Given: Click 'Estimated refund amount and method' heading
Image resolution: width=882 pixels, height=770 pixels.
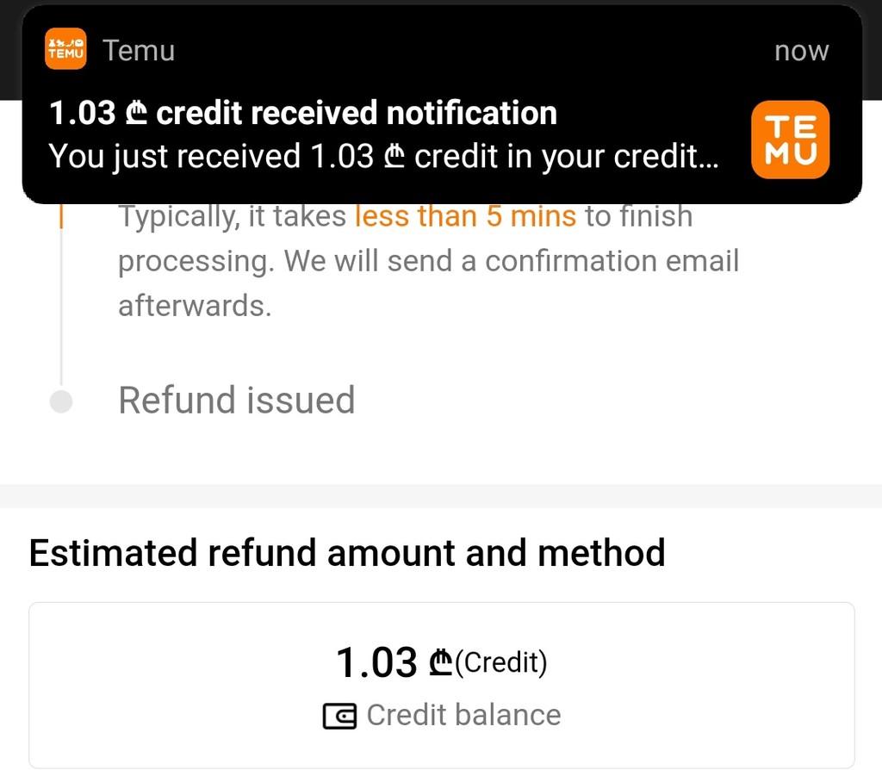Looking at the screenshot, I should pyautogui.click(x=347, y=553).
